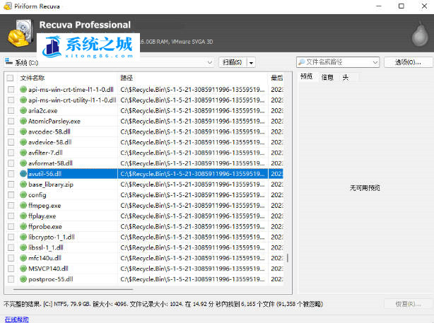Open the 在线帮助 online help link
Screen dimensions: 434x323
16,319
